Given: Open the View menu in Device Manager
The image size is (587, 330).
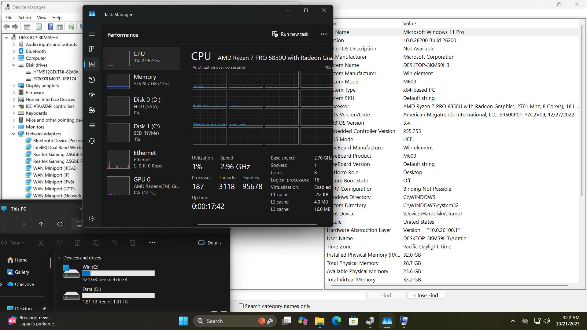Looking at the screenshot, I should coord(42,18).
